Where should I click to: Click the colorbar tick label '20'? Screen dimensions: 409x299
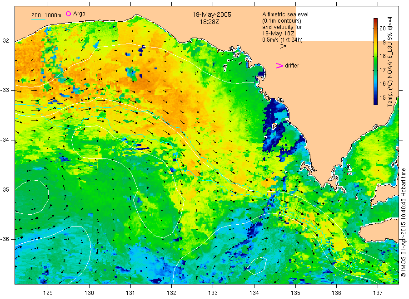(382, 29)
